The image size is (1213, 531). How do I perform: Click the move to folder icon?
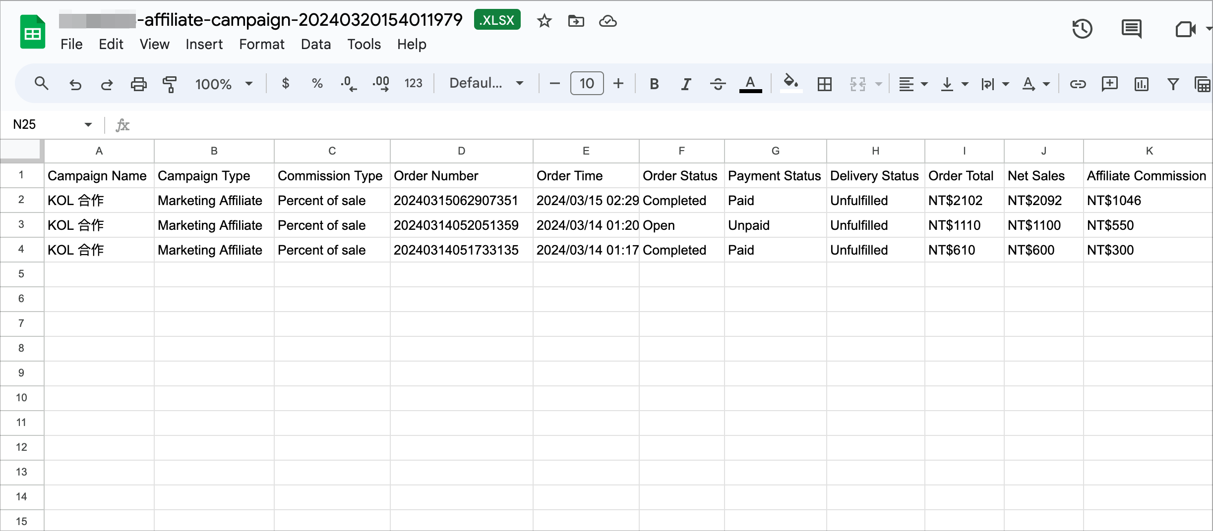pos(576,21)
